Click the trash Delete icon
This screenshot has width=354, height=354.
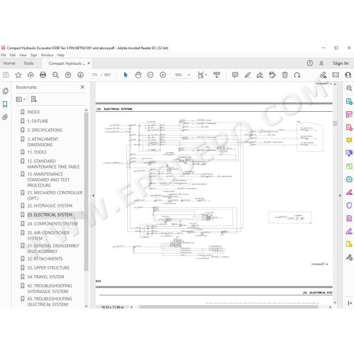(x=285, y=75)
